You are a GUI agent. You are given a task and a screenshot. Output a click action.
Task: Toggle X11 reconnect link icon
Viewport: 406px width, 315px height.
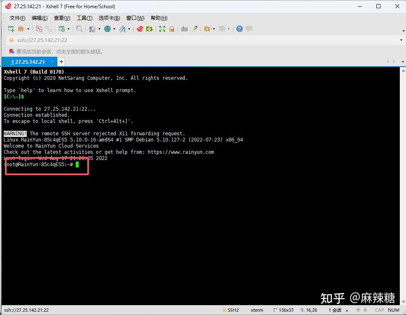[48, 29]
